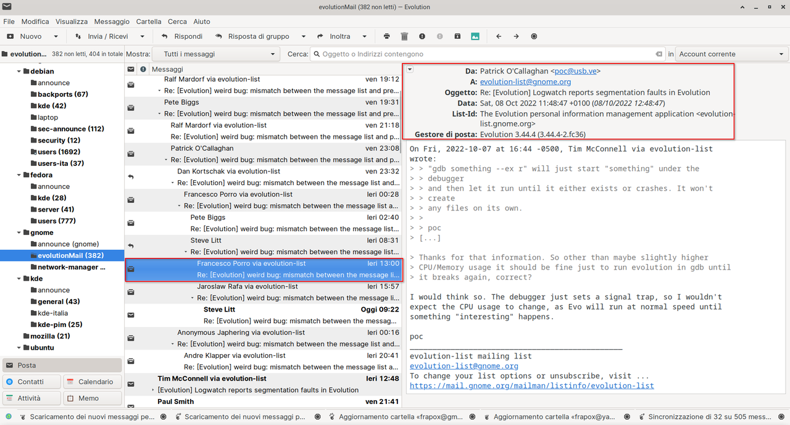Click the read status column header icon

[x=131, y=69]
